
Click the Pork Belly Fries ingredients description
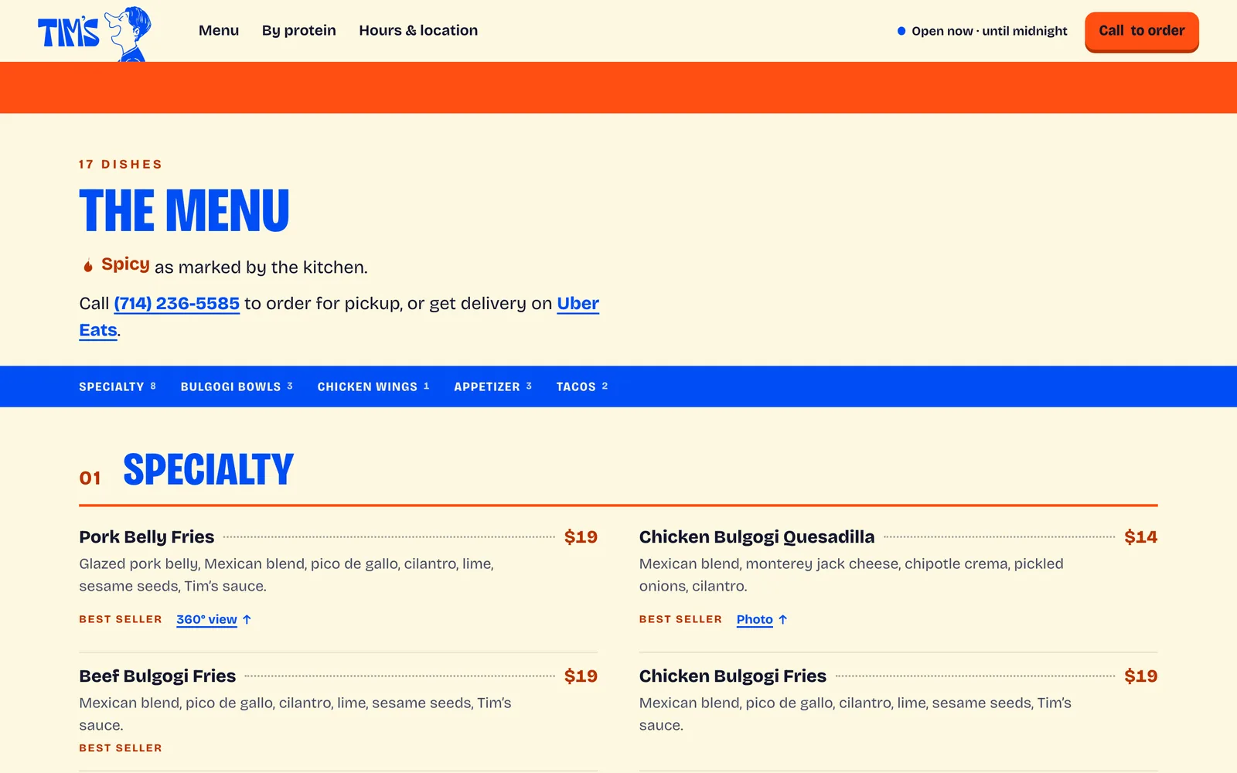(287, 574)
